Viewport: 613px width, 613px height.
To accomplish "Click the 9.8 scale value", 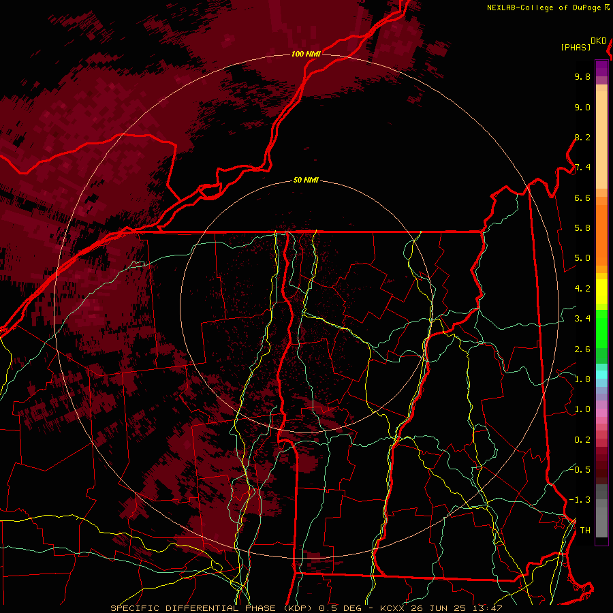I will pyautogui.click(x=582, y=76).
